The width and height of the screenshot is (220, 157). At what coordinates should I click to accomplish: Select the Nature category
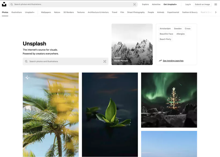click(57, 12)
